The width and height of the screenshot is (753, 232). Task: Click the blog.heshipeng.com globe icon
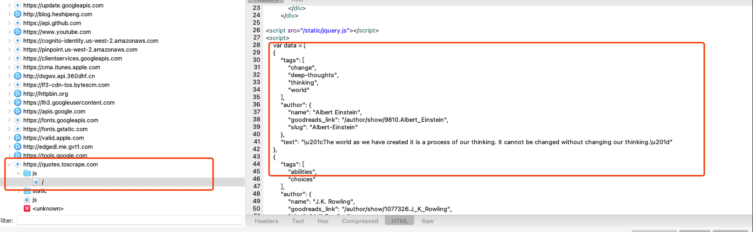pos(18,14)
